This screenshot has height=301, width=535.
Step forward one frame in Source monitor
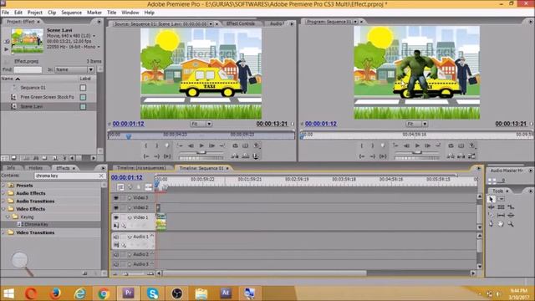(x=211, y=145)
